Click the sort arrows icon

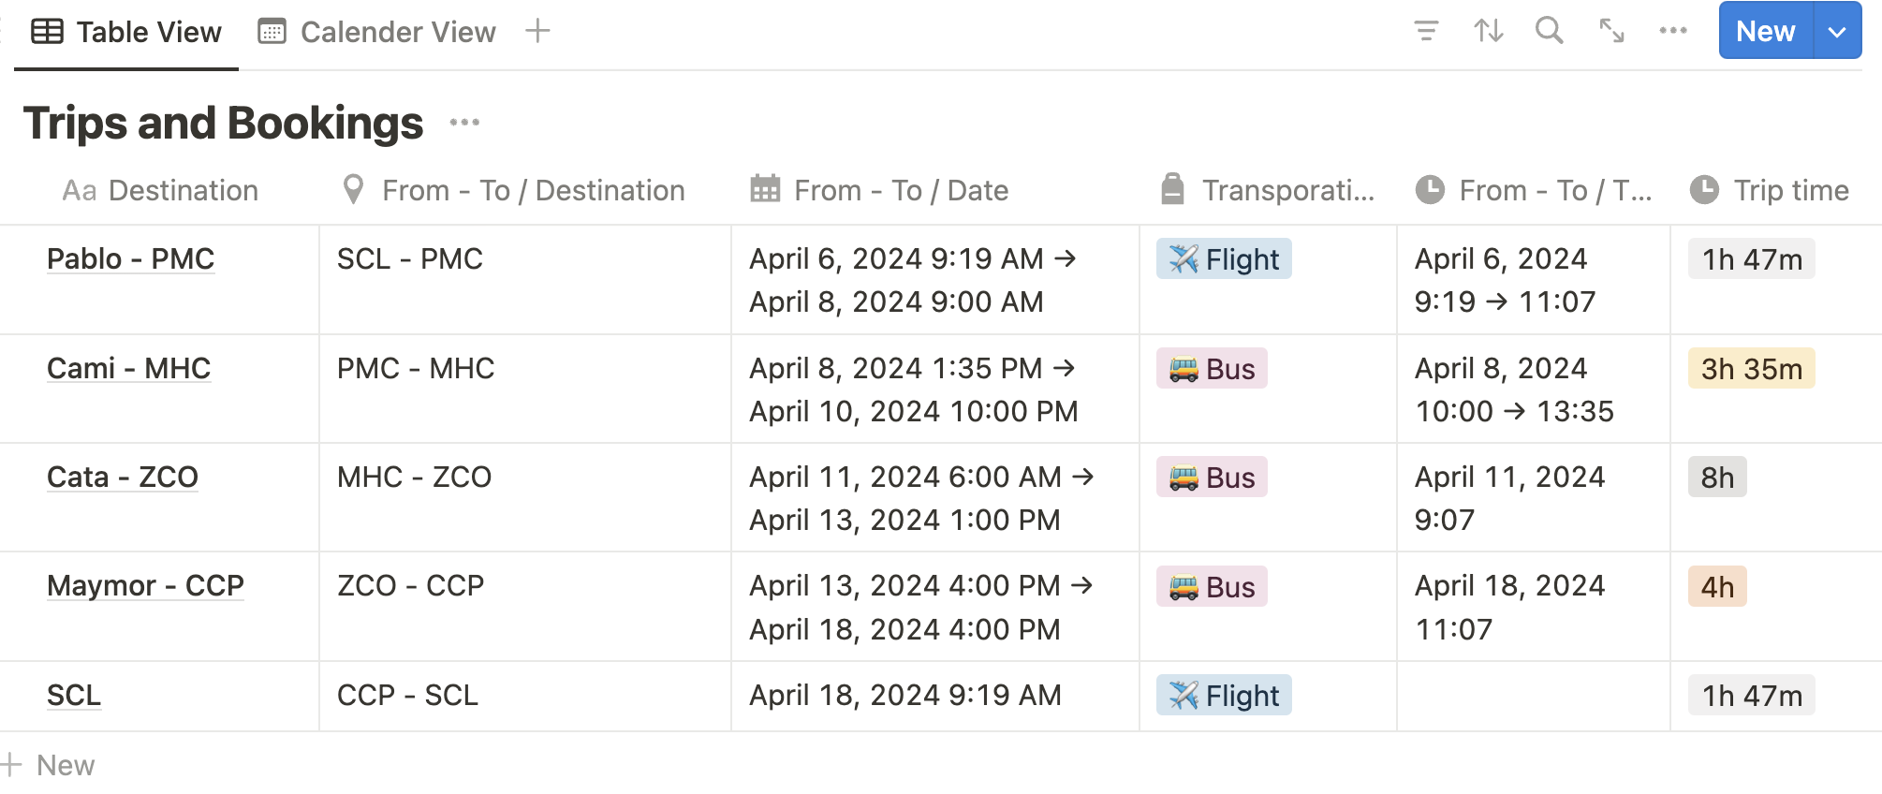tap(1488, 31)
